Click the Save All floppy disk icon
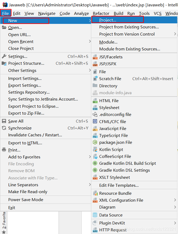The height and width of the screenshot is (234, 178). click(4, 121)
